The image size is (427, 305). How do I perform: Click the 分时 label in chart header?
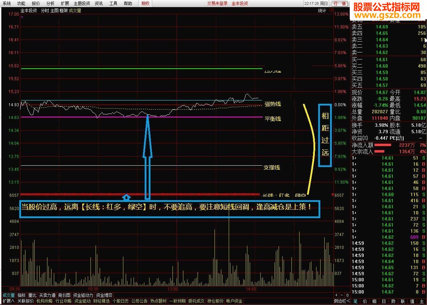(45, 10)
